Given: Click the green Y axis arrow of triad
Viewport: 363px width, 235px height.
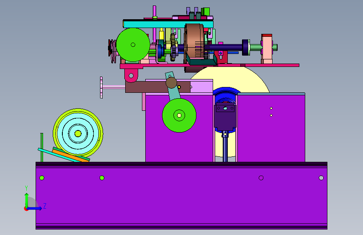Looking at the screenshot, I should [x=27, y=200].
